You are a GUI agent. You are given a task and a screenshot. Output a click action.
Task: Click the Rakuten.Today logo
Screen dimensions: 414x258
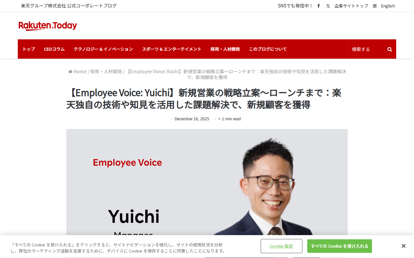tap(48, 26)
